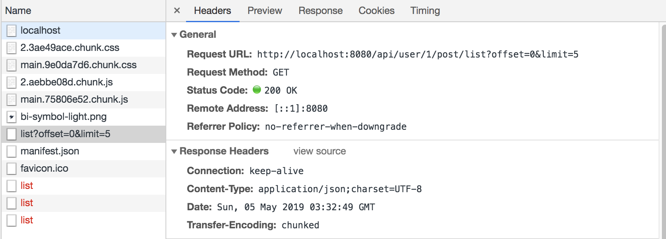Collapse the General section

174,35
